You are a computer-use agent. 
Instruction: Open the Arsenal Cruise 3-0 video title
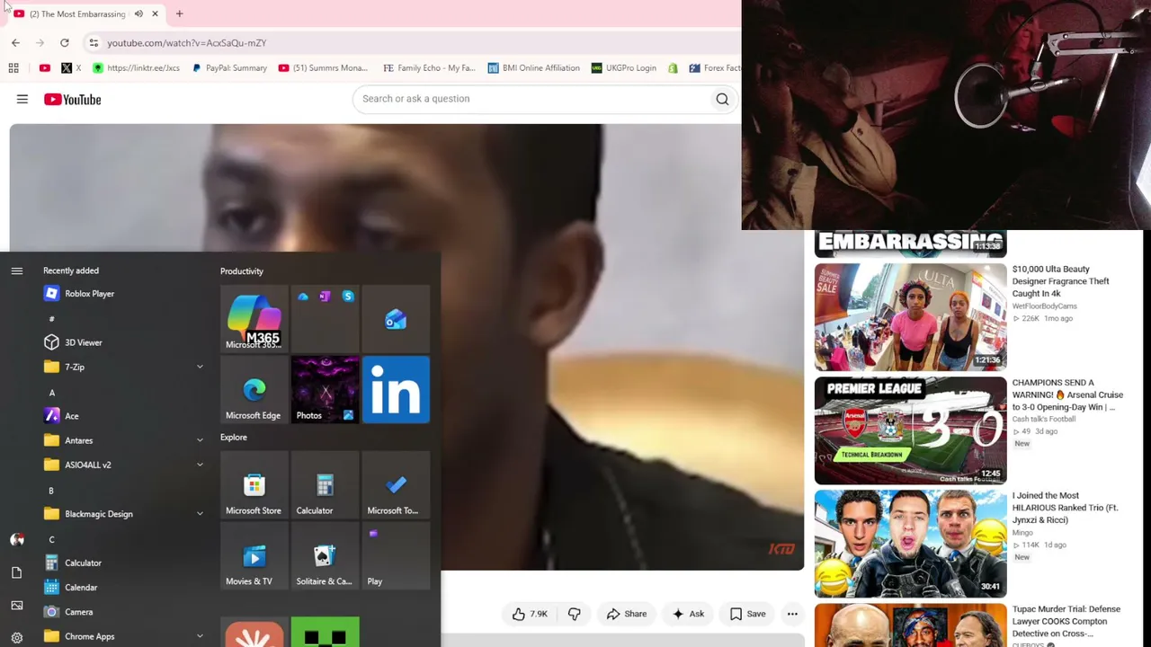click(1067, 394)
